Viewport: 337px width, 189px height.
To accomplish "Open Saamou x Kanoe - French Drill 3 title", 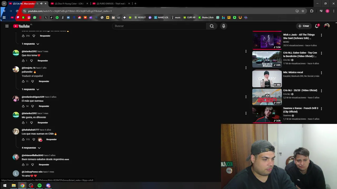I will (x=301, y=110).
